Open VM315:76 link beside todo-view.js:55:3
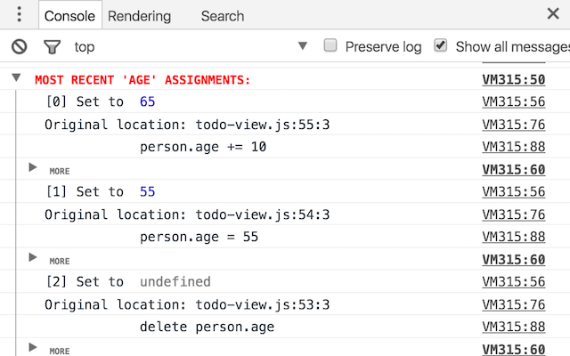The image size is (570, 356). (x=514, y=125)
